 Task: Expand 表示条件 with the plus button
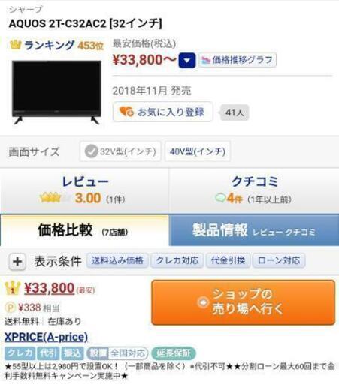click(17, 262)
